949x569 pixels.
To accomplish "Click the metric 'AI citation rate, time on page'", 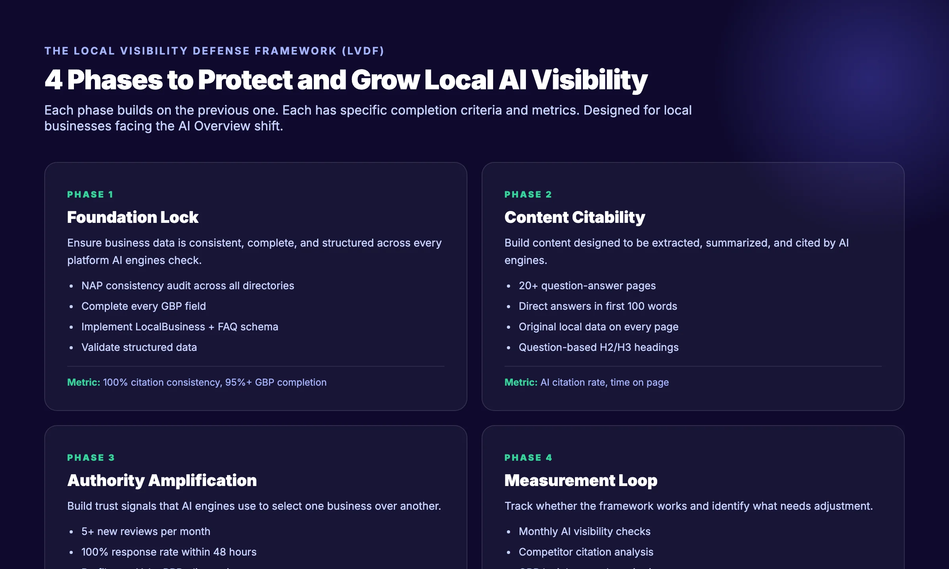I will pyautogui.click(x=605, y=382).
